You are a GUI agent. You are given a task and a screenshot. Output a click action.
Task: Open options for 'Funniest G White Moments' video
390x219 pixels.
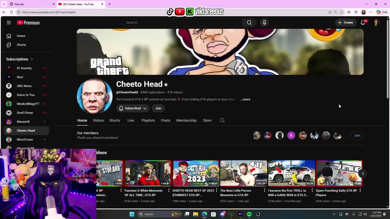tap(169, 190)
